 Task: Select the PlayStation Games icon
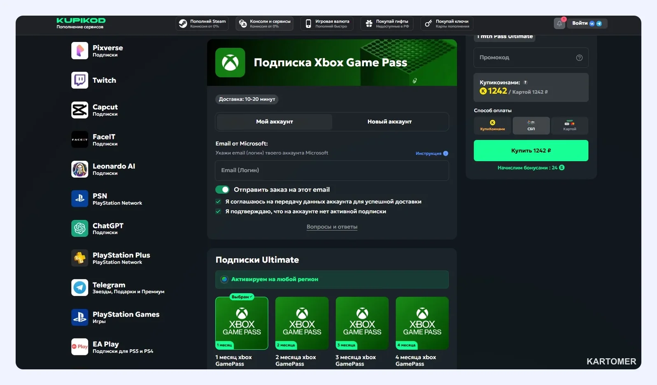[x=79, y=317]
